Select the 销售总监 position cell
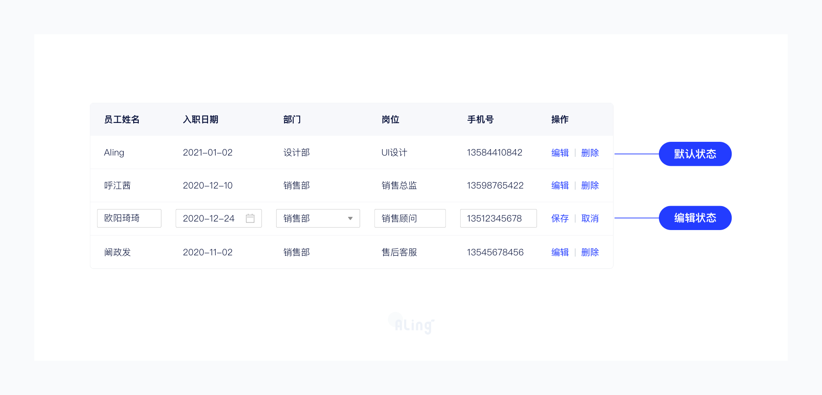Viewport: 822px width, 395px height. (399, 186)
